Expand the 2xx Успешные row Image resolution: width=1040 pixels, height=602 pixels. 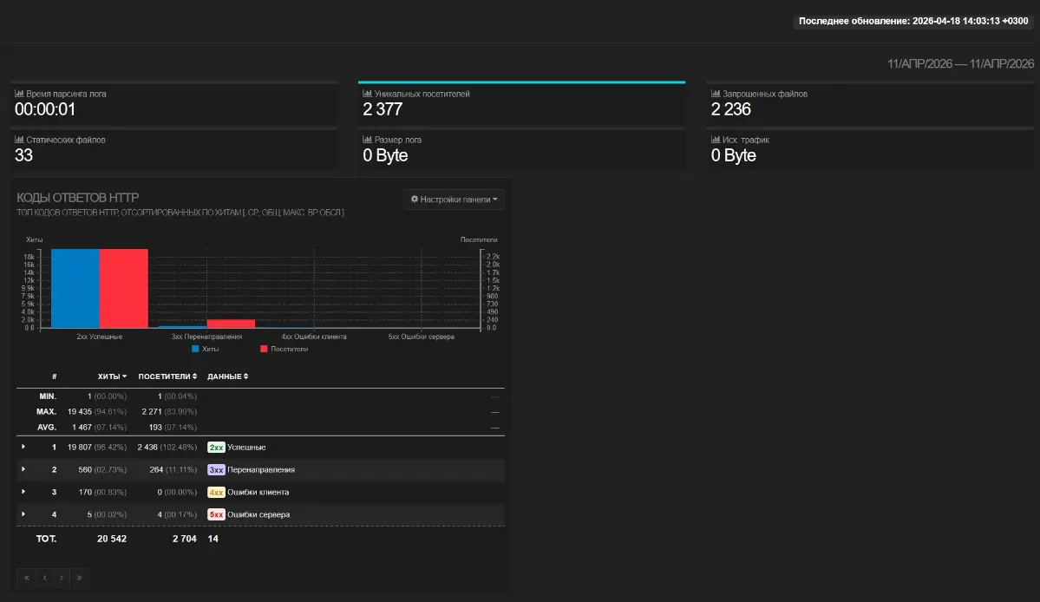(x=23, y=447)
